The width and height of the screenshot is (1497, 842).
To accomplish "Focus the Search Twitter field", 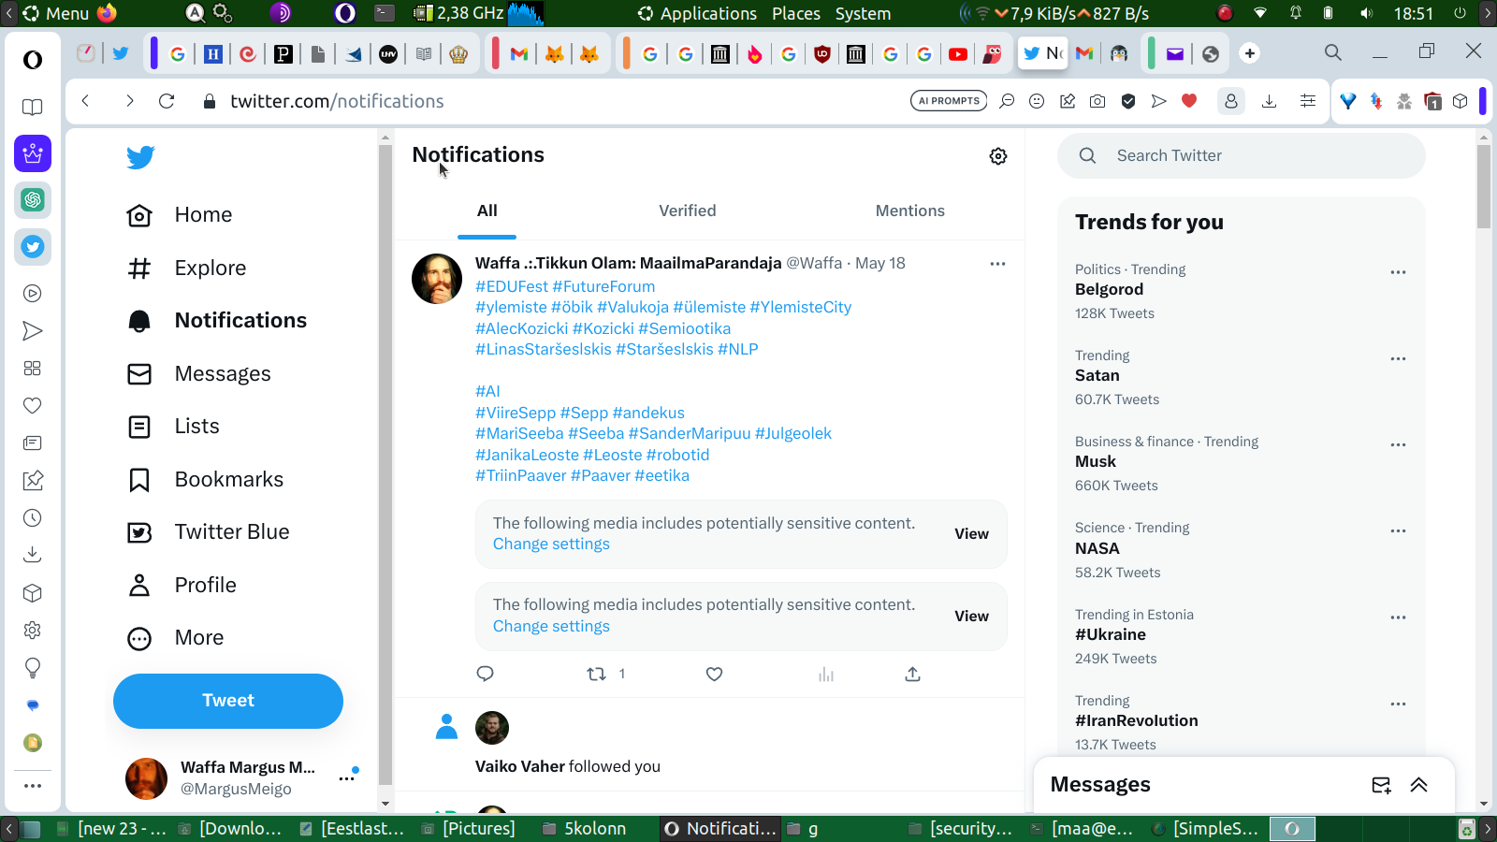I will click(1242, 156).
